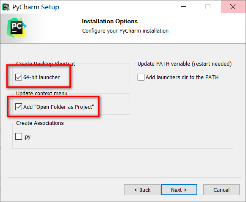Enable Add launchers dir to the PATH checkbox
246x202 pixels.
click(141, 77)
